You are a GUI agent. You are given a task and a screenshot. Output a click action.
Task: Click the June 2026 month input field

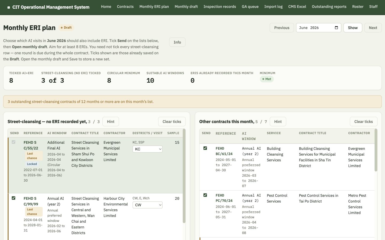click(x=318, y=28)
